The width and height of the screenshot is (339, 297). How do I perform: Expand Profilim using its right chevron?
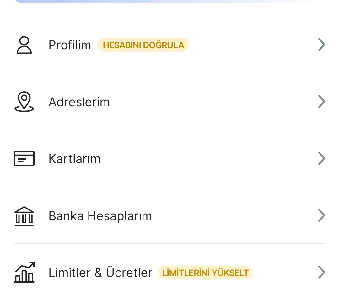coord(321,45)
